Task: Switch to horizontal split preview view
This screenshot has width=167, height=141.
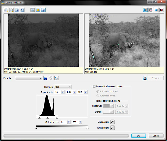Action: click(151, 10)
